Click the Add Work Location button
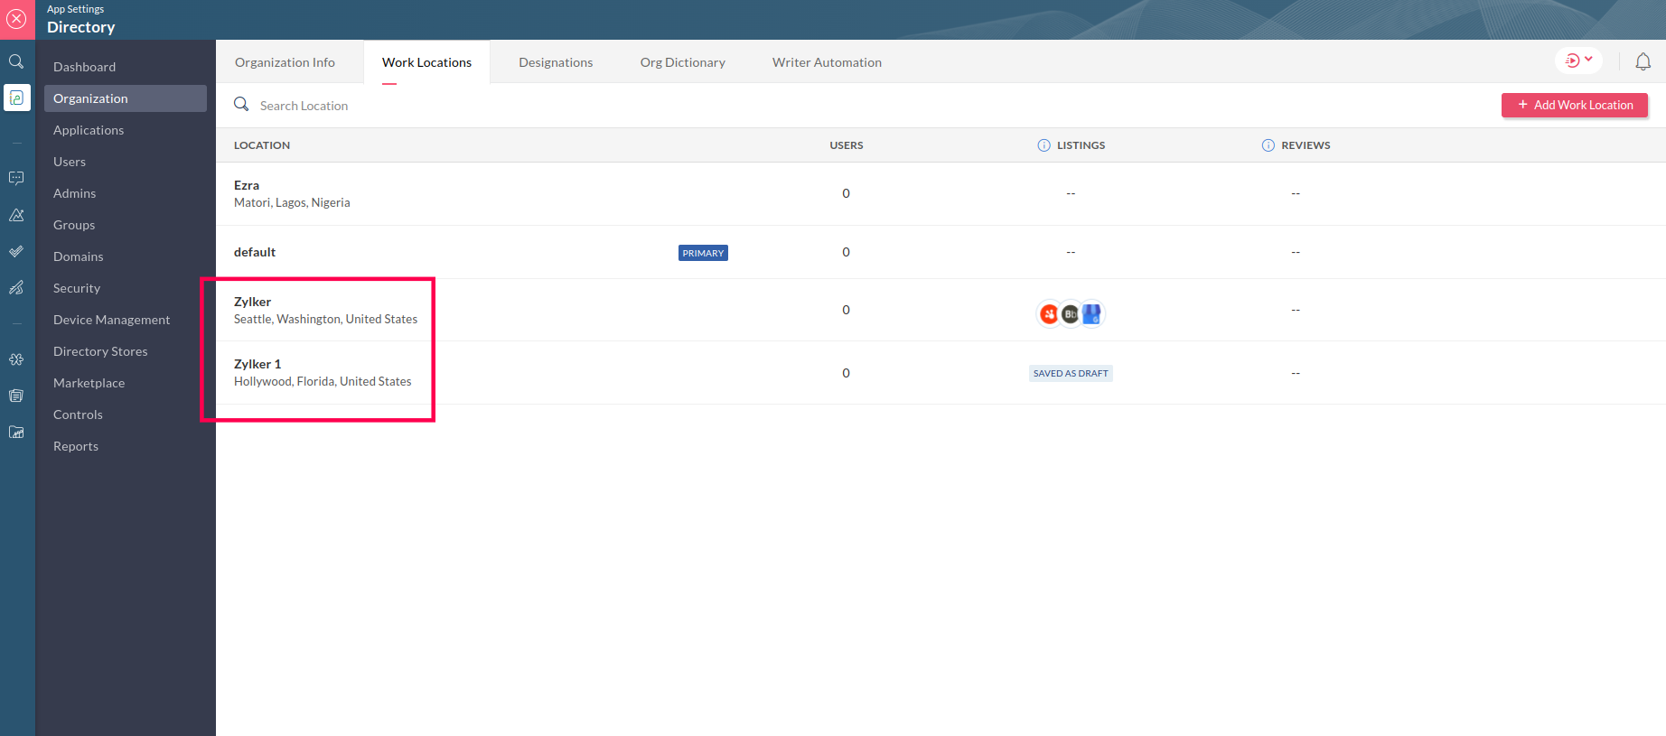 [1575, 105]
